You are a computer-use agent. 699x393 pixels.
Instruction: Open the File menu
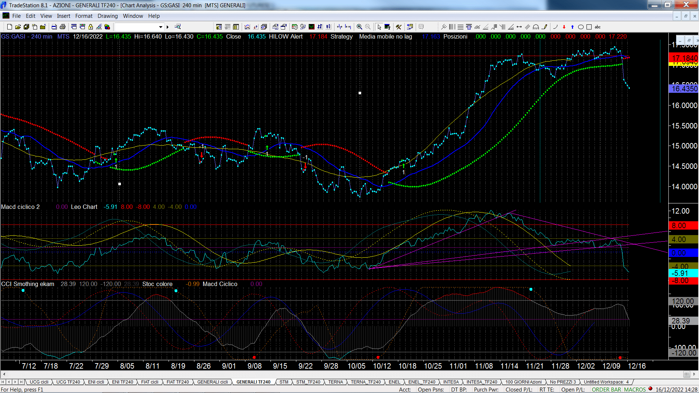(x=16, y=16)
